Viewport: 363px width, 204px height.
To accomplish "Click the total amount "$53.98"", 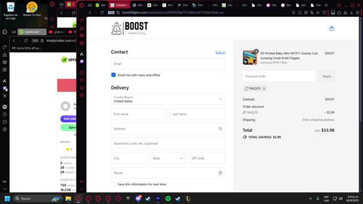I will (x=328, y=130).
